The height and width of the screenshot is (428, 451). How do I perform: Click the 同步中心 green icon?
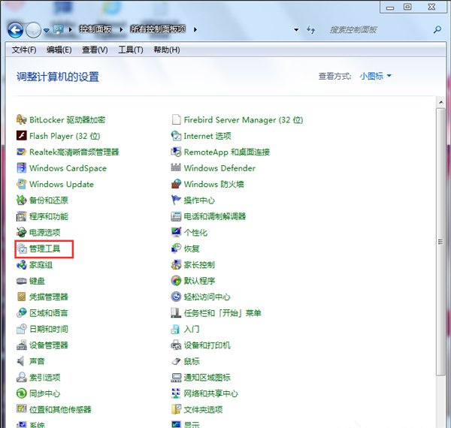[x=21, y=393]
